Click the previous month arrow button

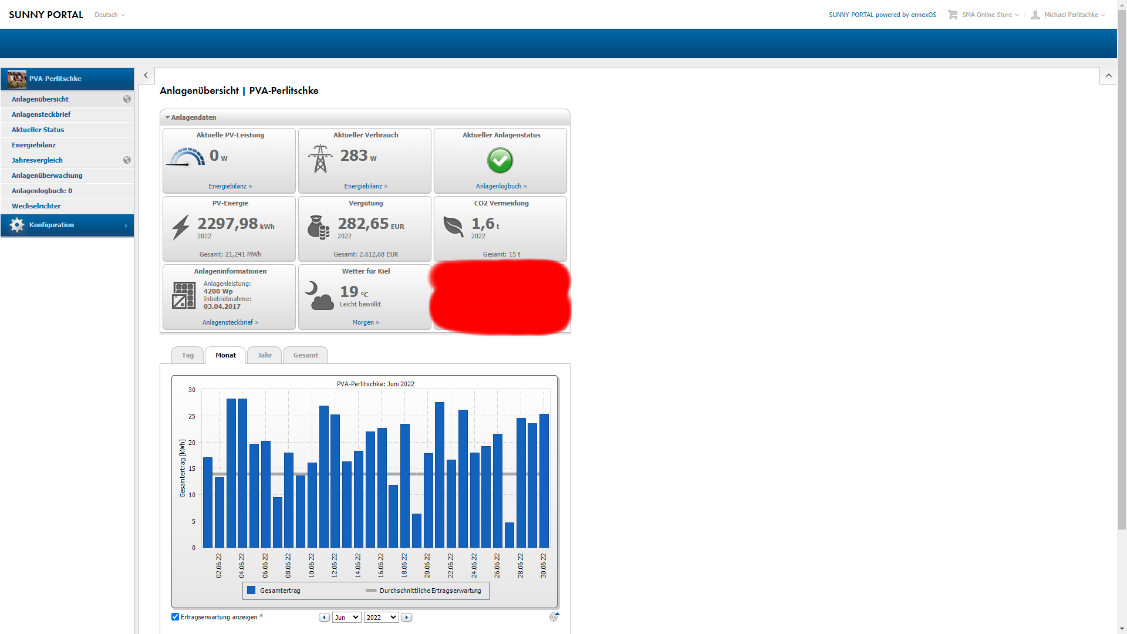coord(324,618)
